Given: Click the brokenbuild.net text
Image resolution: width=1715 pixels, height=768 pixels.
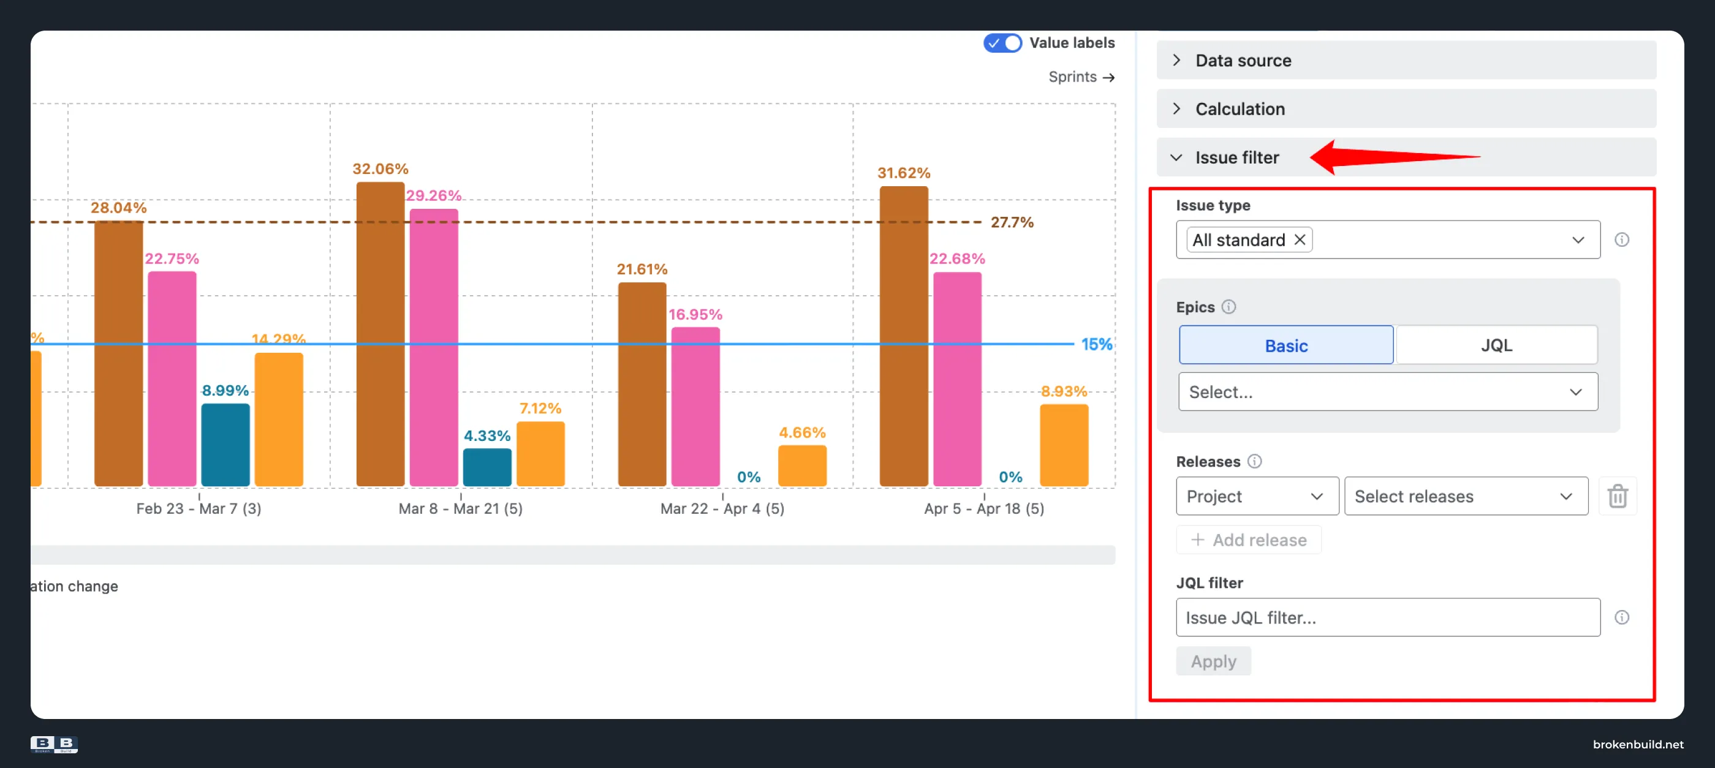Looking at the screenshot, I should tap(1638, 744).
